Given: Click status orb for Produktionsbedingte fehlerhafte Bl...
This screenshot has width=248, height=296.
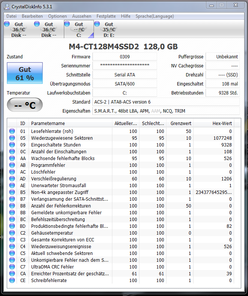Looking at the screenshot, I should click(x=12, y=226).
